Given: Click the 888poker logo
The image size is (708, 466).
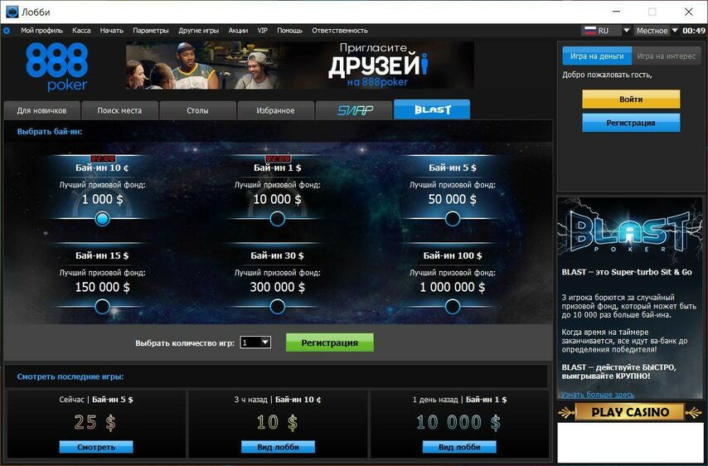Looking at the screenshot, I should (57, 67).
